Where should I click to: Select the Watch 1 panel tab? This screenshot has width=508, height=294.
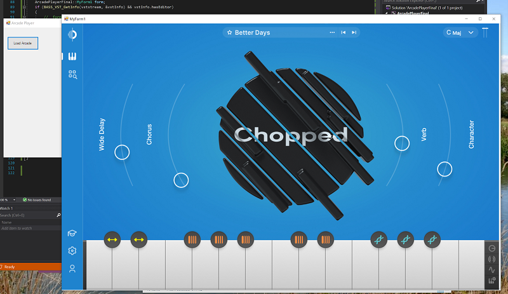[6, 208]
